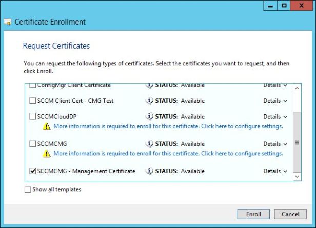Click the SCCMCMG - Management Certificate name
This screenshot has width=316, height=228.
(86, 171)
